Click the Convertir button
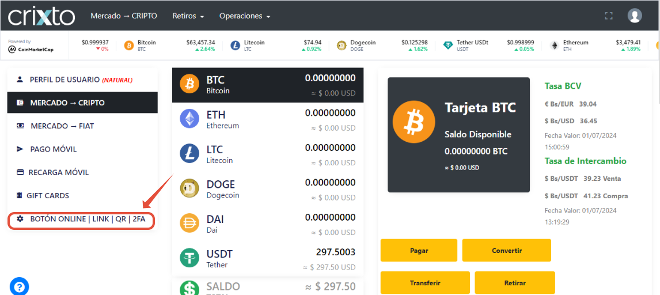 point(507,251)
